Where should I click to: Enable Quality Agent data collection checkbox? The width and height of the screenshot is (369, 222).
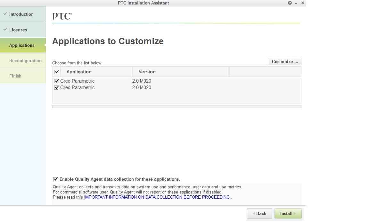[x=55, y=179]
